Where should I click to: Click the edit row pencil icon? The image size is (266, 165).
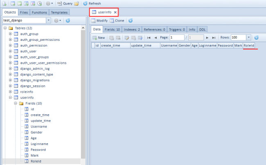127,38
